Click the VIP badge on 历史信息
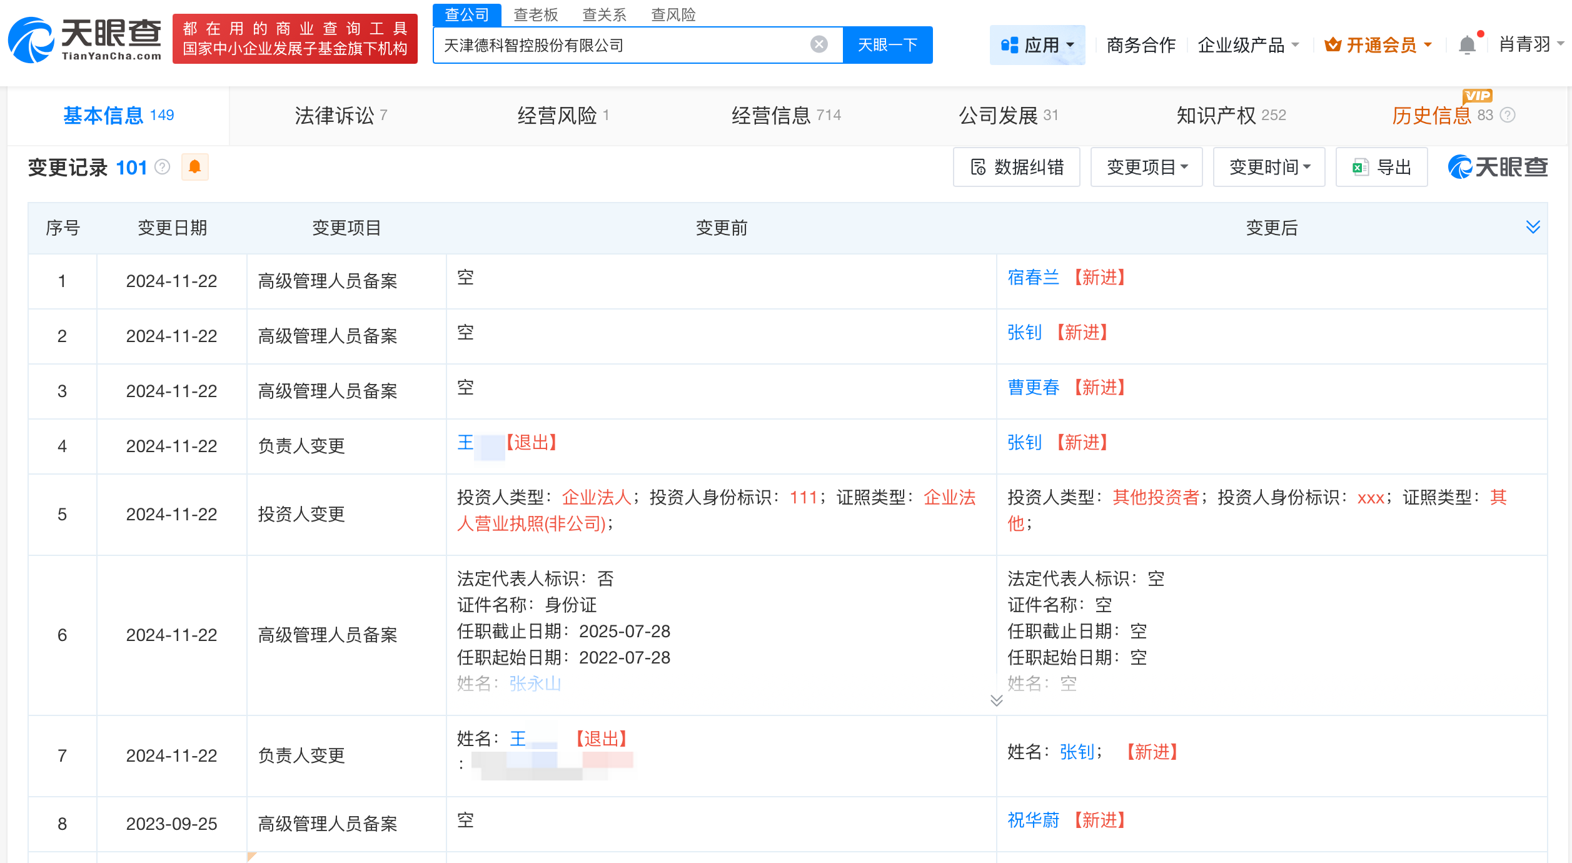Screen dimensions: 1572x863 (x=1476, y=96)
